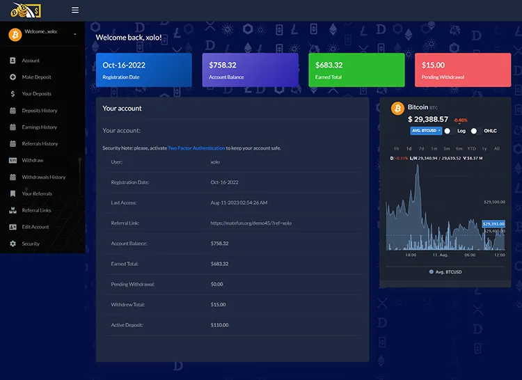Click the Pending Withdrawal red card
Viewport: 522px width, 380px height.
pyautogui.click(x=463, y=70)
